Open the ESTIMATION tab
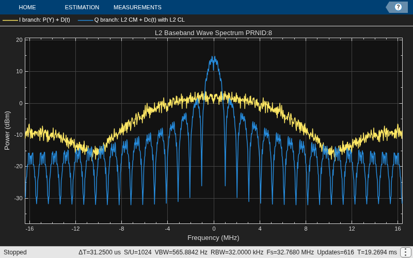The image size is (413, 258). [82, 7]
